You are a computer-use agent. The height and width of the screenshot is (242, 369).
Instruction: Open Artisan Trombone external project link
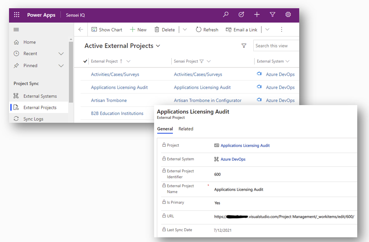click(109, 100)
